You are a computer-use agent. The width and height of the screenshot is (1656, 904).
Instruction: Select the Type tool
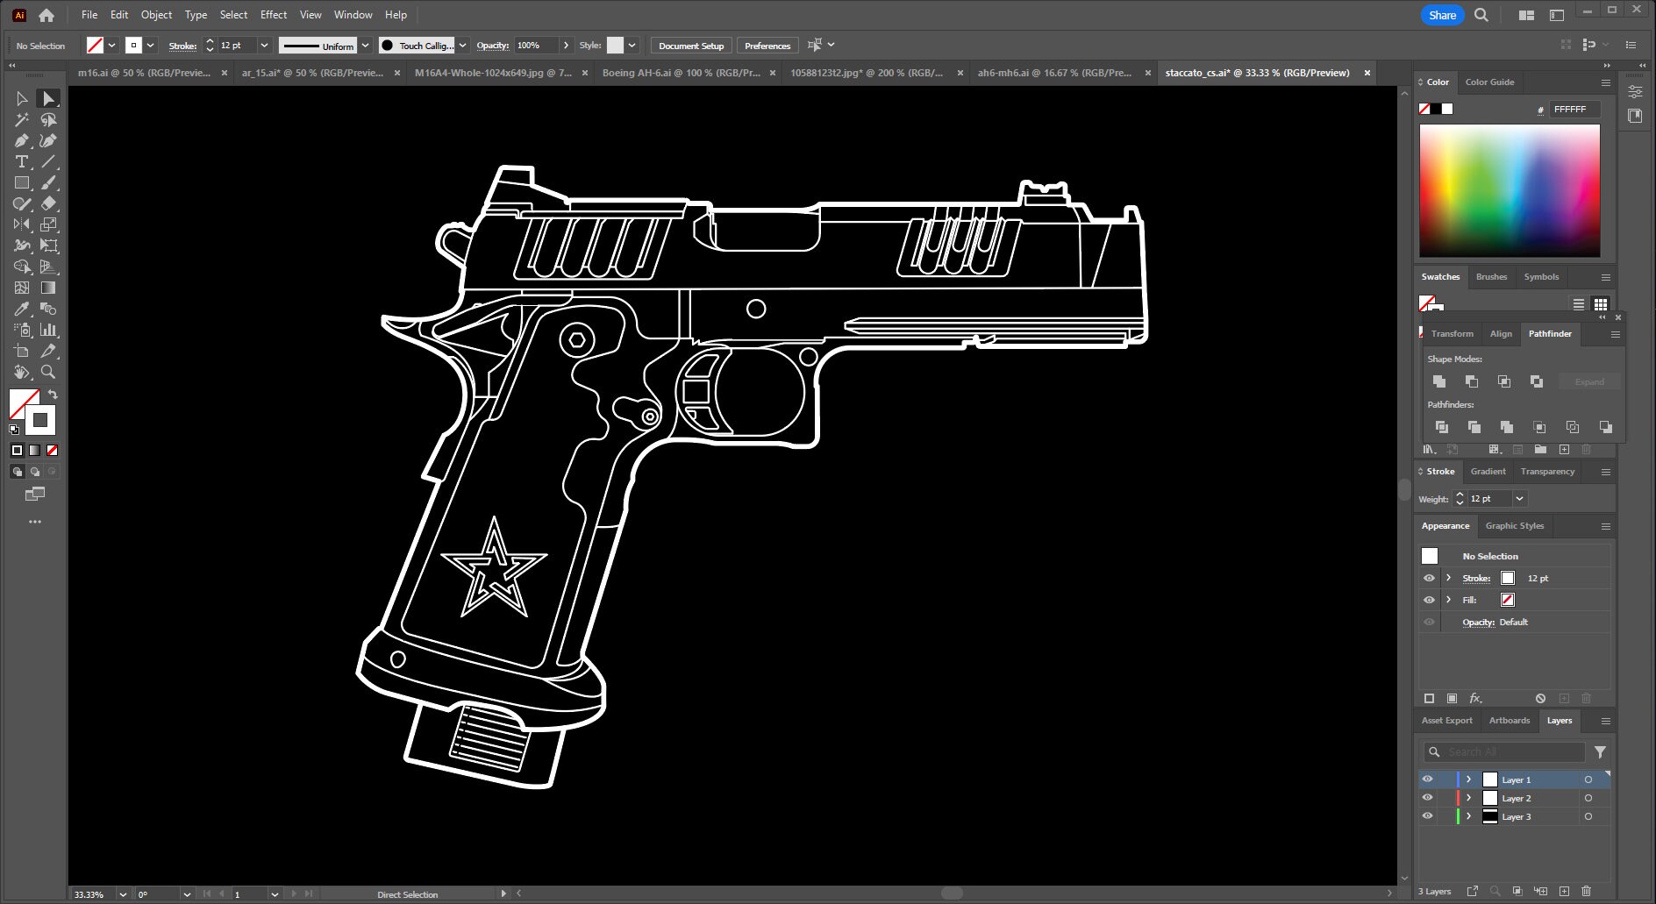pos(21,161)
